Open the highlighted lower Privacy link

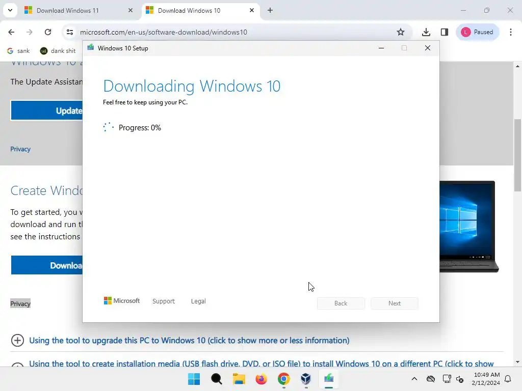pos(20,303)
